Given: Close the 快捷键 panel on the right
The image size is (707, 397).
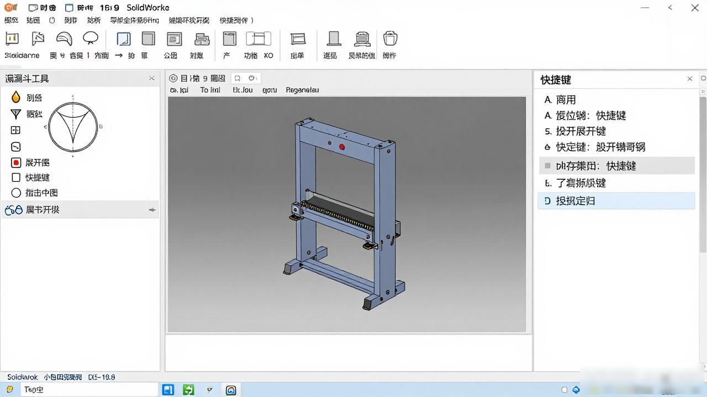Looking at the screenshot, I should point(690,79).
